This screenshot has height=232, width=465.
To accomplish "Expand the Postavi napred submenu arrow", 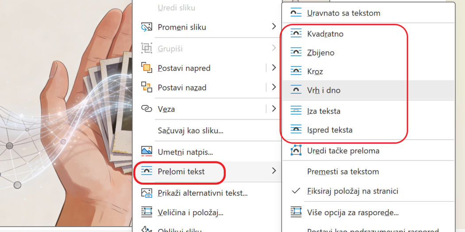I will point(274,68).
